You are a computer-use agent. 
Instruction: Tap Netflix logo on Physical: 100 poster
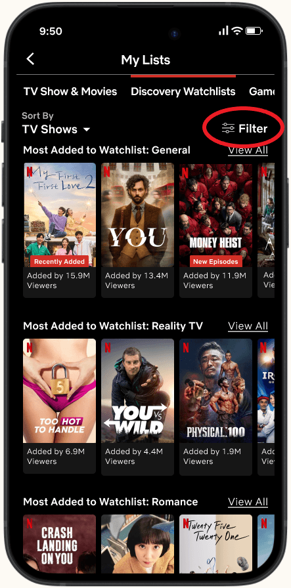tap(185, 348)
